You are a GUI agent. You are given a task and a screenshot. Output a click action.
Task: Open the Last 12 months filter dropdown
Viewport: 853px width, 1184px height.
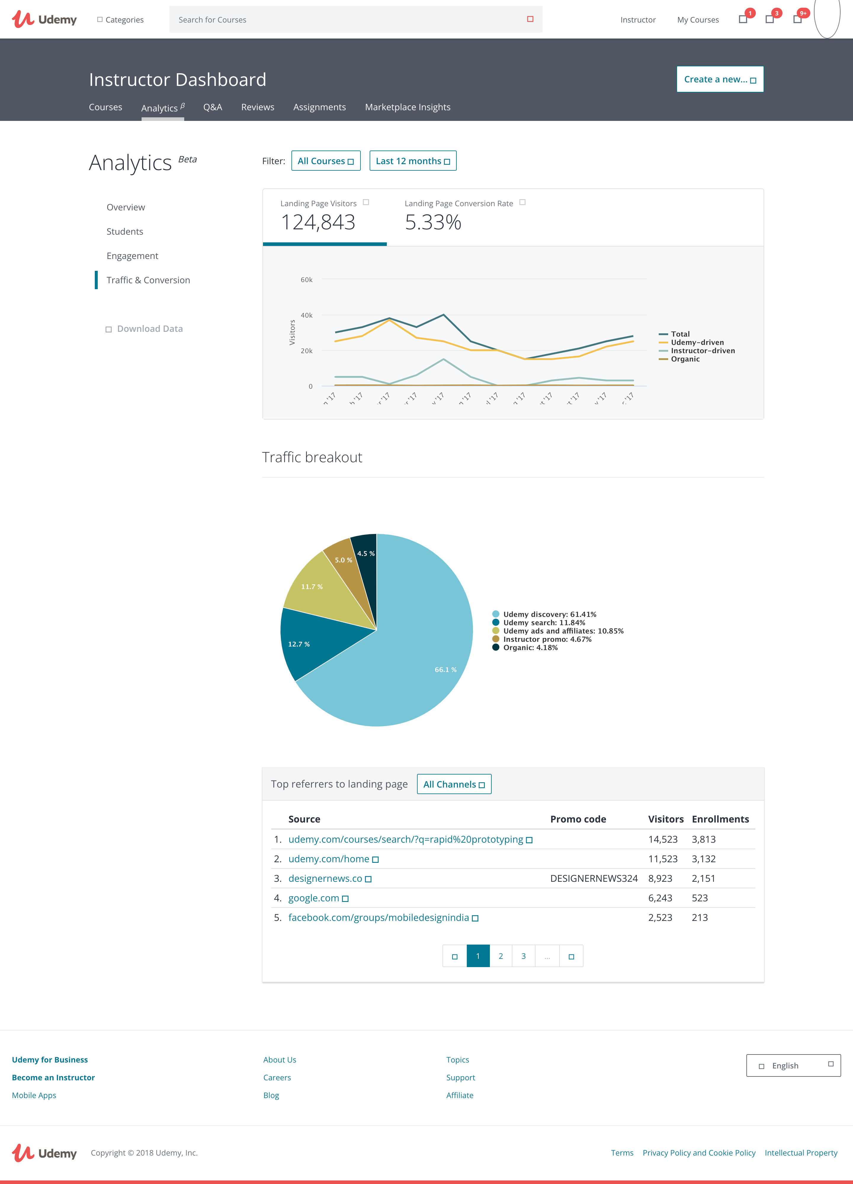413,161
